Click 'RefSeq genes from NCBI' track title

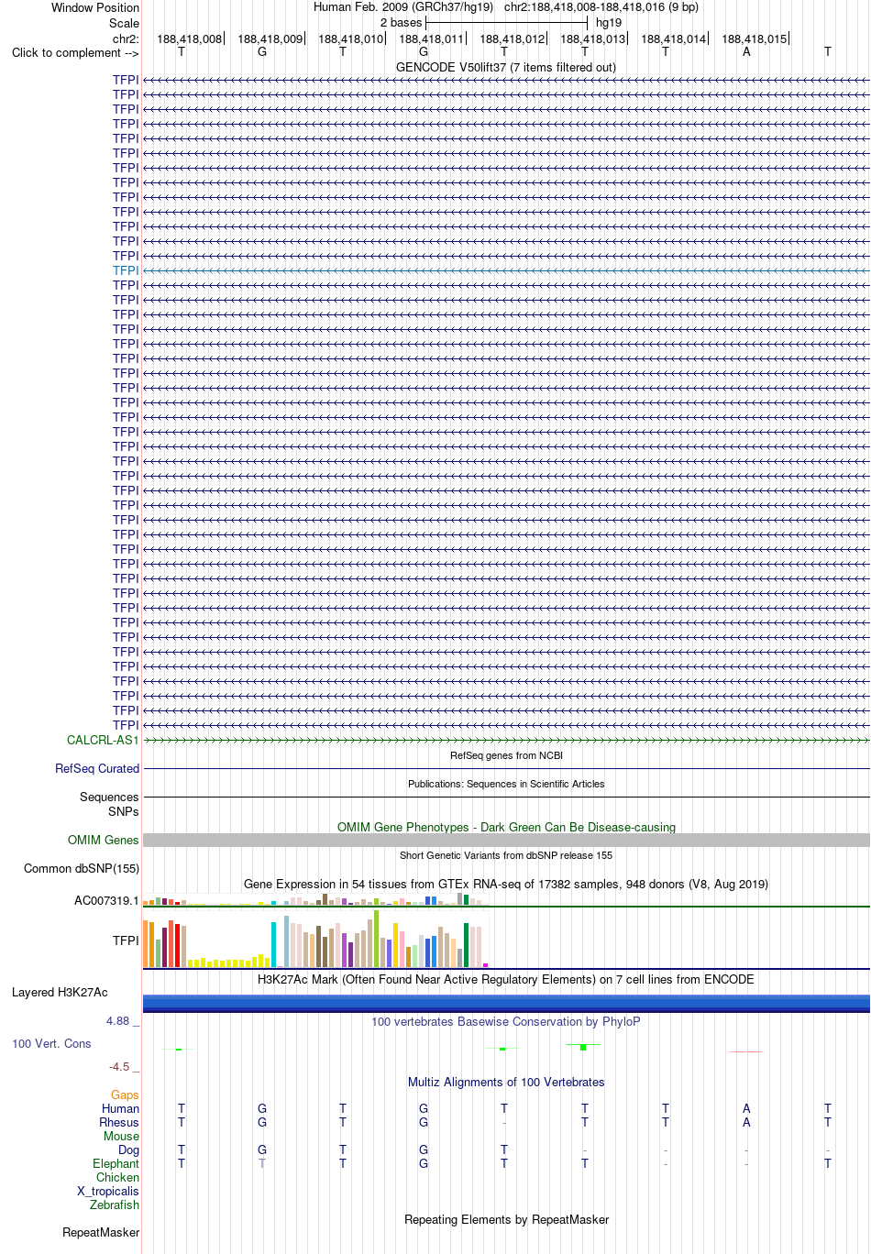(506, 756)
